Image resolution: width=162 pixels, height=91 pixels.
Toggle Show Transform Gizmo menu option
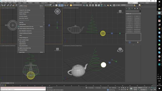pos(31,40)
